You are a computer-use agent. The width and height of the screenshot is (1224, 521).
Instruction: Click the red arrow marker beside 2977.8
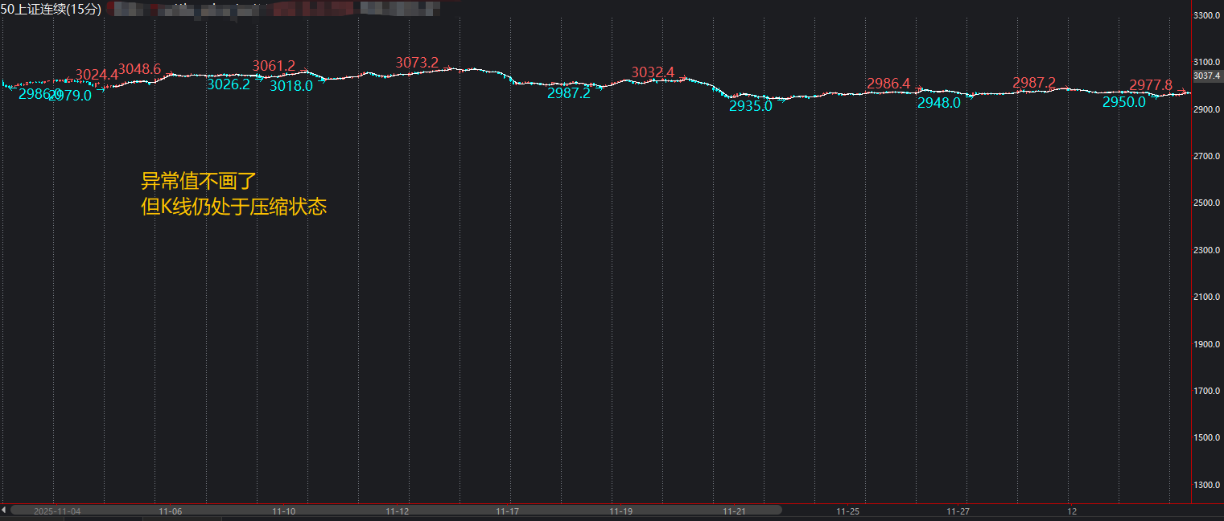[1182, 90]
